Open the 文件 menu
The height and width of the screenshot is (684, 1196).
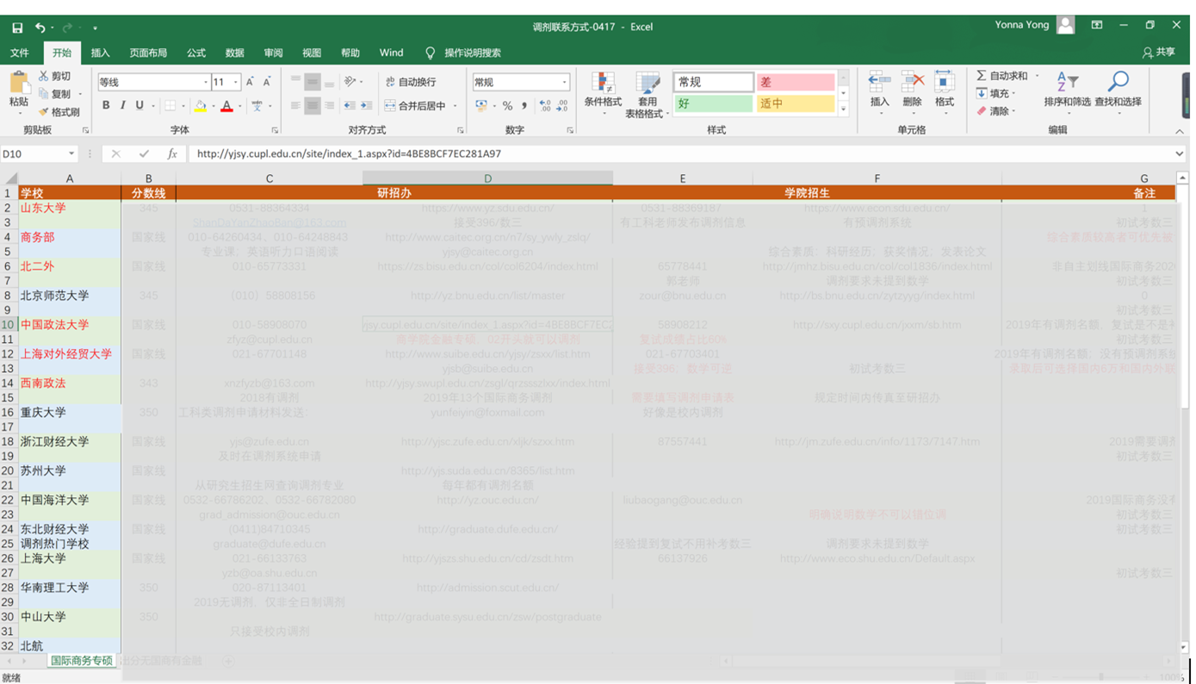pos(19,53)
